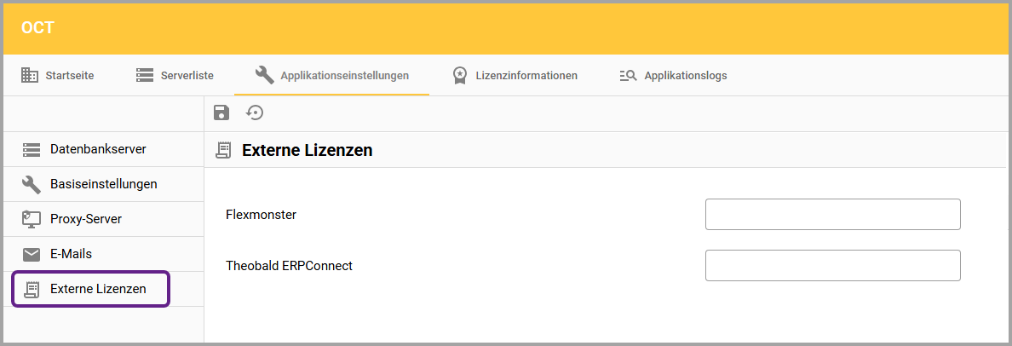Click the save floppy disk icon

coord(221,112)
